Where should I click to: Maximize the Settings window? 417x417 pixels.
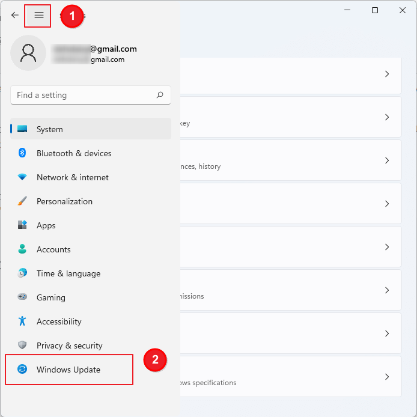click(x=375, y=10)
